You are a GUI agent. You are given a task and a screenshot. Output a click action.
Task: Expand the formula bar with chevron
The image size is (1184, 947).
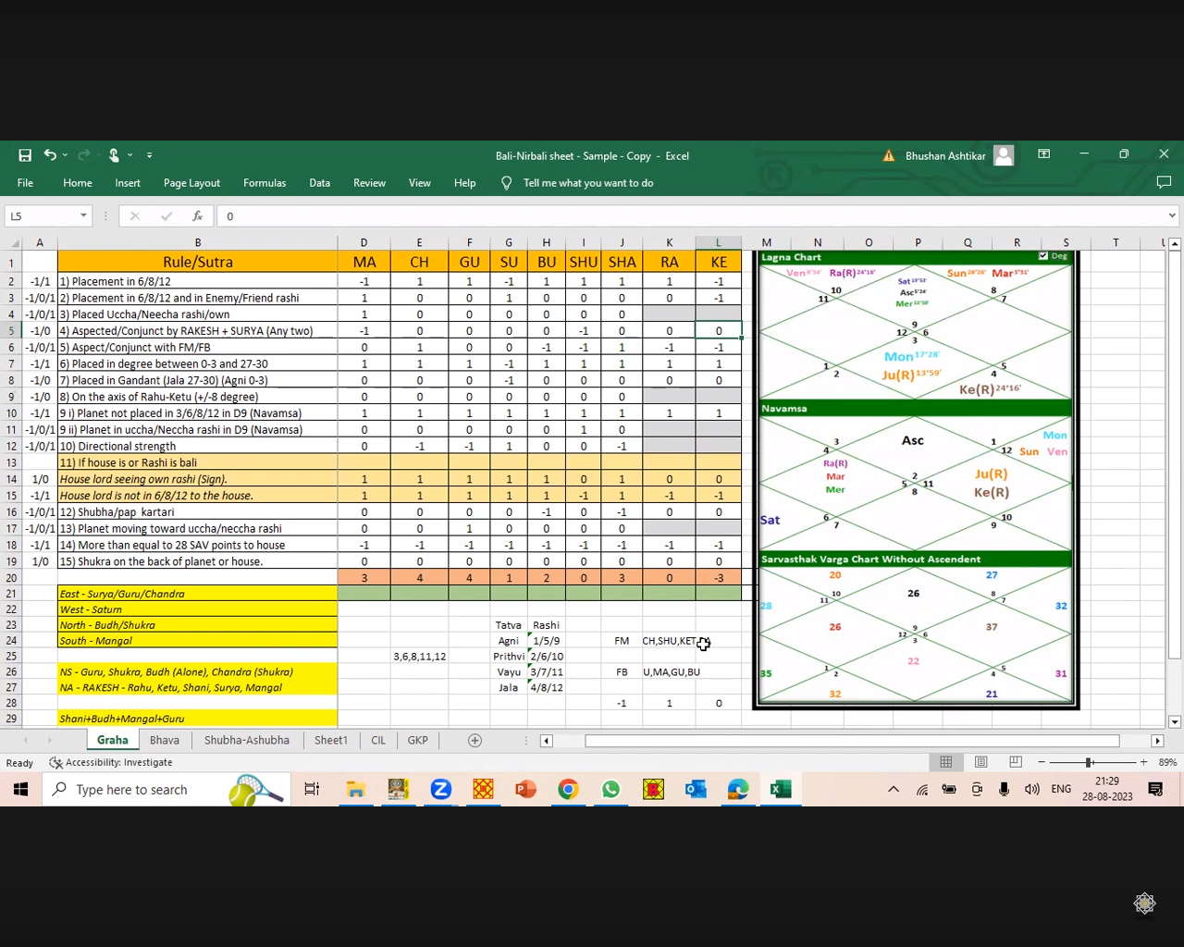1171,216
